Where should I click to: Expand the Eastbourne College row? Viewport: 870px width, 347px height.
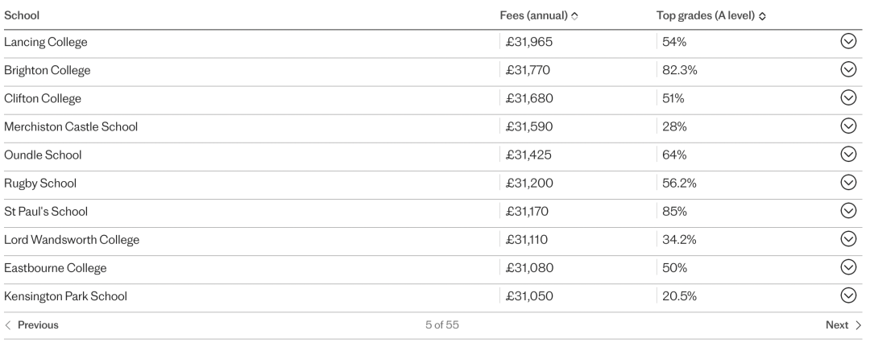848,267
